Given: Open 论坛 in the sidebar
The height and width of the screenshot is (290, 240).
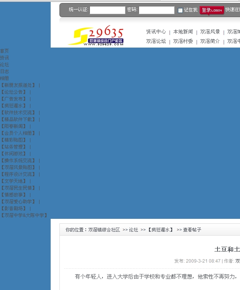Looking at the screenshot, I should (5, 65).
